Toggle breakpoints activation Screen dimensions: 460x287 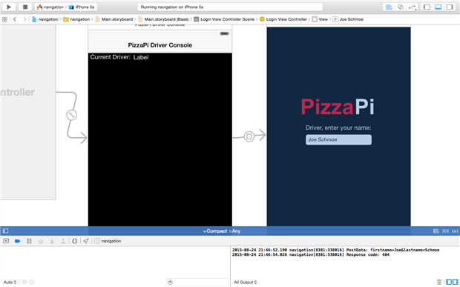click(x=17, y=241)
